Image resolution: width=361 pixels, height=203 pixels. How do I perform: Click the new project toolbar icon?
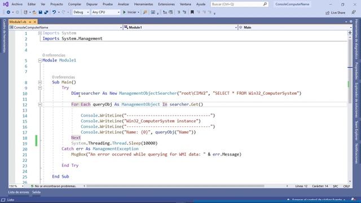pyautogui.click(x=25, y=12)
